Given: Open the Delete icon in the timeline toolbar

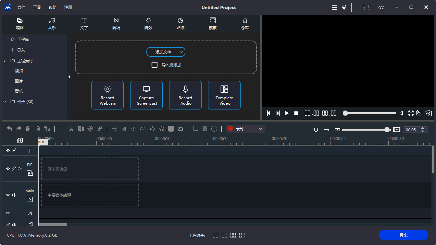Looking at the screenshot, I should 37,129.
